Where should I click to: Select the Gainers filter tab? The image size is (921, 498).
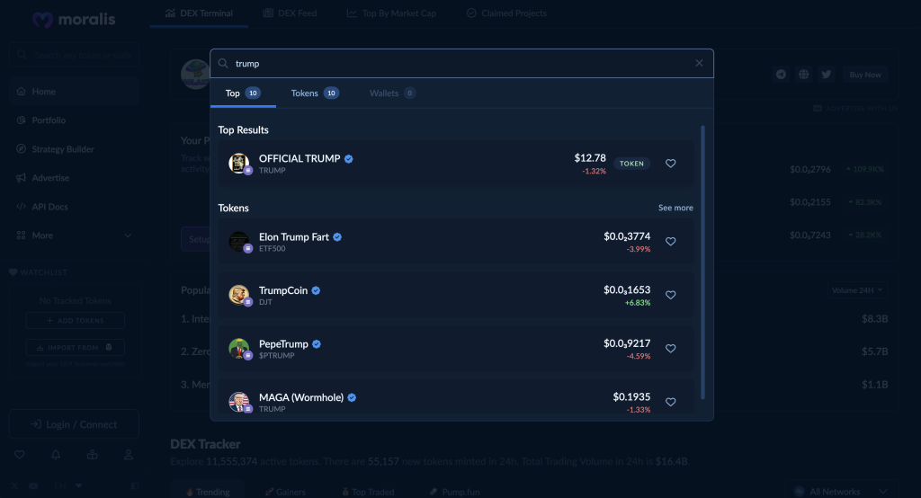(285, 492)
